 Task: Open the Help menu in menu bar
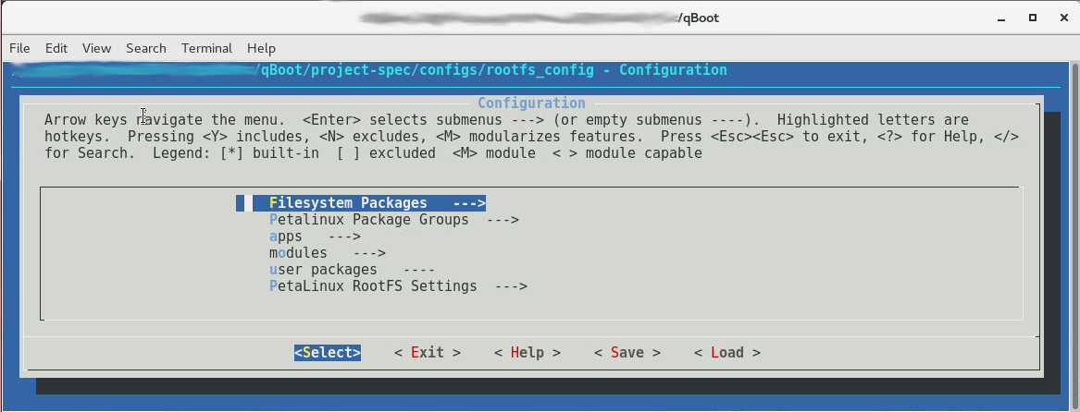point(261,48)
